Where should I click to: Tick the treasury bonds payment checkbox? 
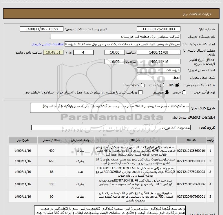(141, 92)
